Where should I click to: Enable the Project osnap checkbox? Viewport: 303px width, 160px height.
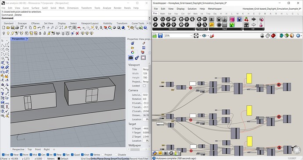tap(103, 155)
